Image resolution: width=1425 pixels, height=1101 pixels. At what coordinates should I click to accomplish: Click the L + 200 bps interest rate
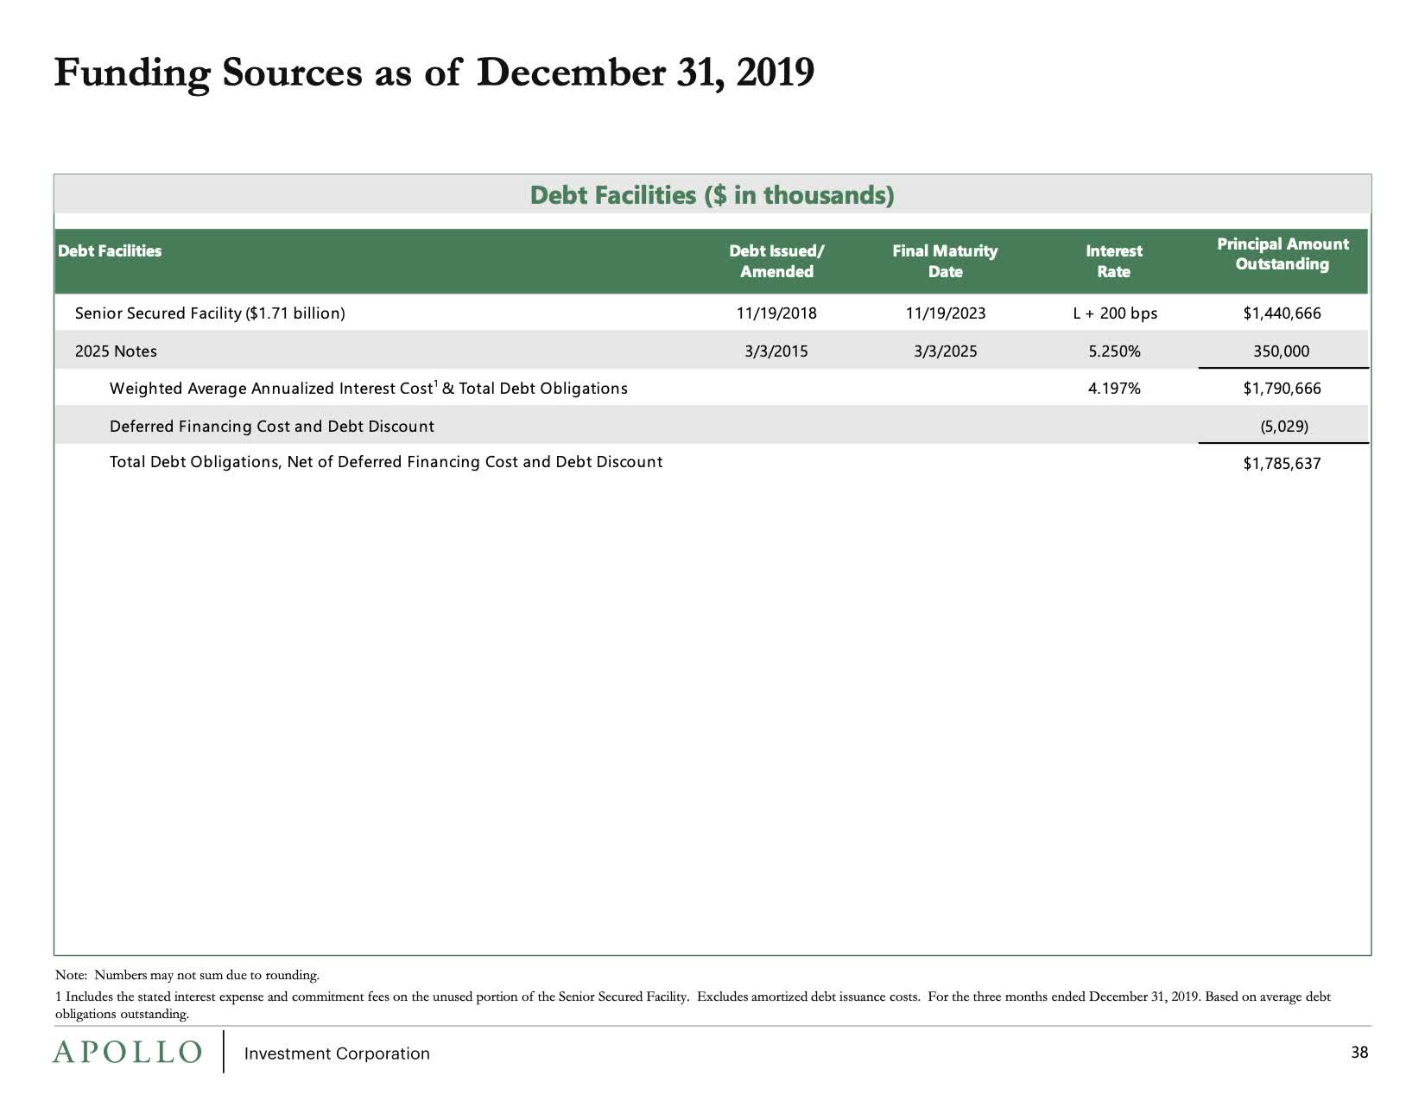[x=1115, y=313]
